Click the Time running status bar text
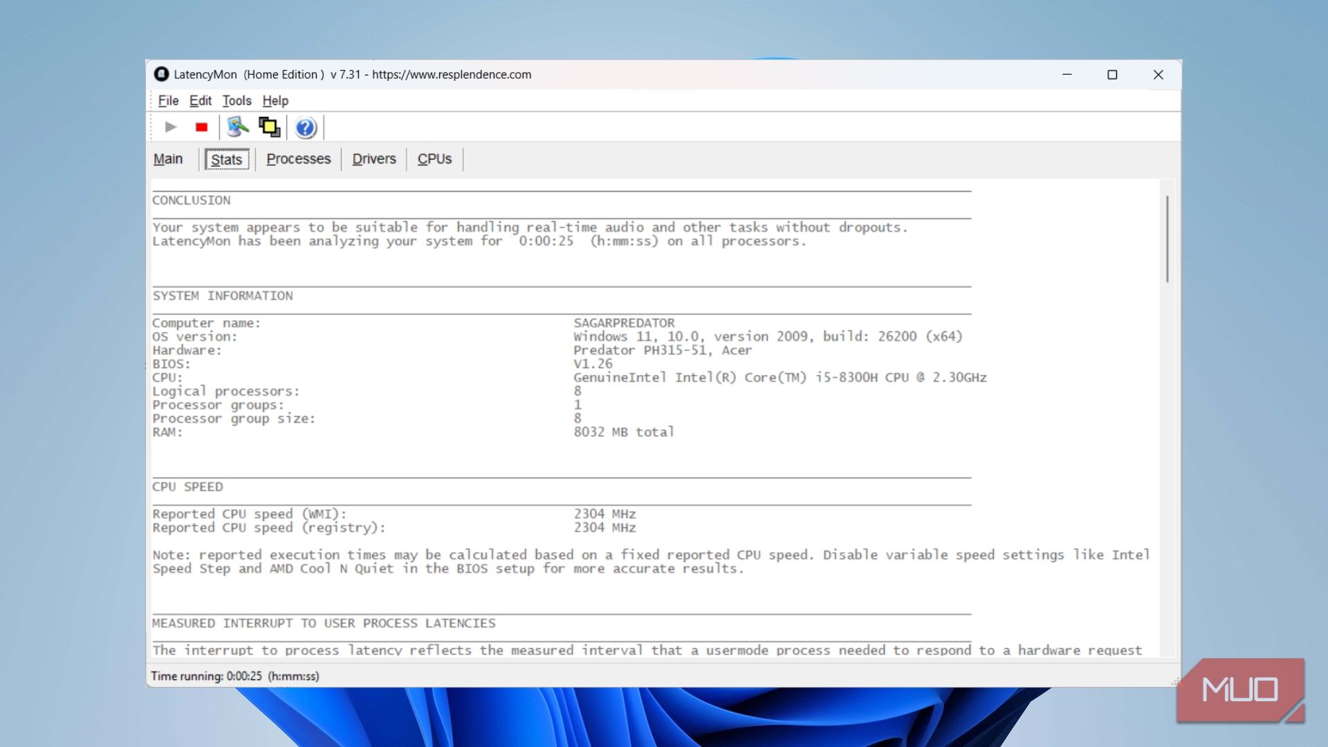Screen dimensions: 1328x747 click(x=235, y=676)
